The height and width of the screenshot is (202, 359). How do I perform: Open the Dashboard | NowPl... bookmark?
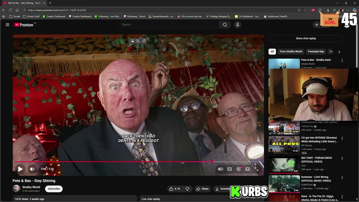pyautogui.click(x=276, y=17)
